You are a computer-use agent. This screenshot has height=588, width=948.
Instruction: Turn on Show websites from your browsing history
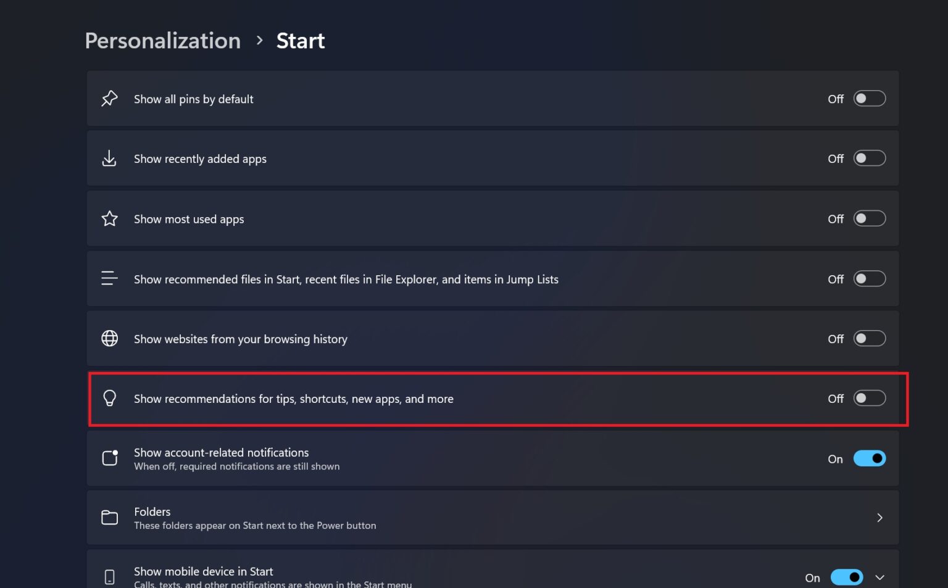(x=870, y=338)
